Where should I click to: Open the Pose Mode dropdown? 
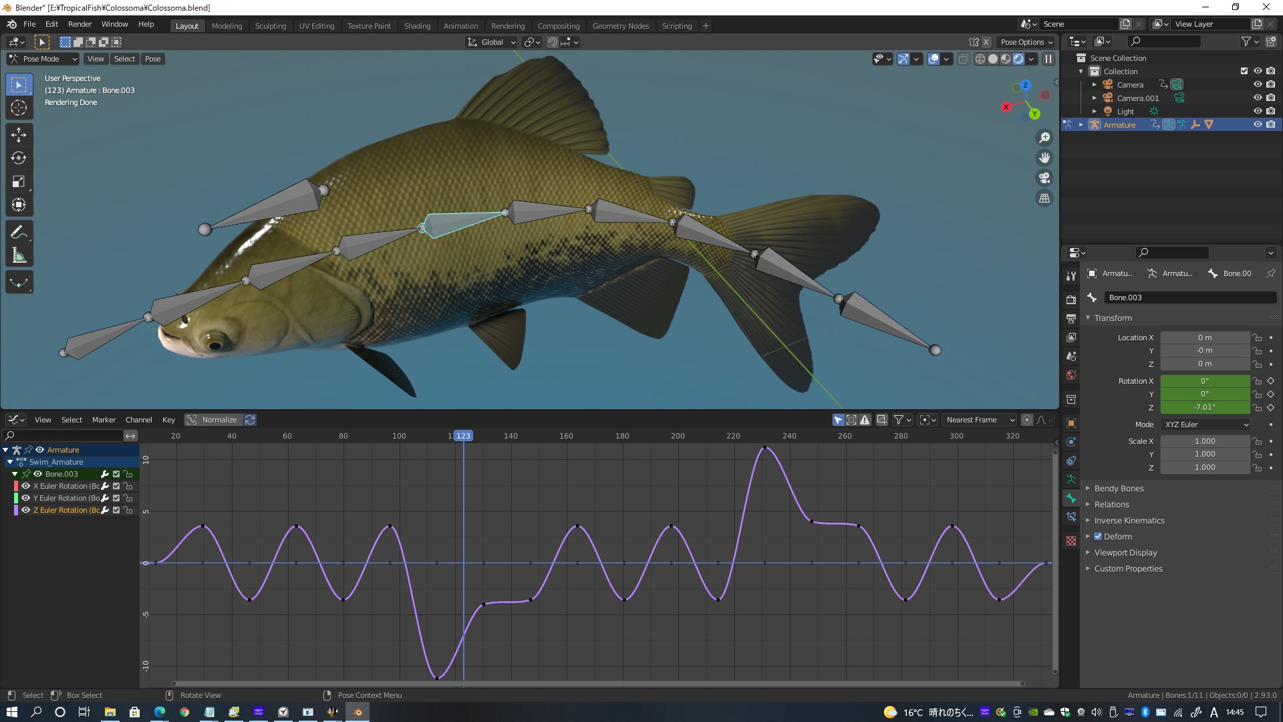tap(43, 59)
